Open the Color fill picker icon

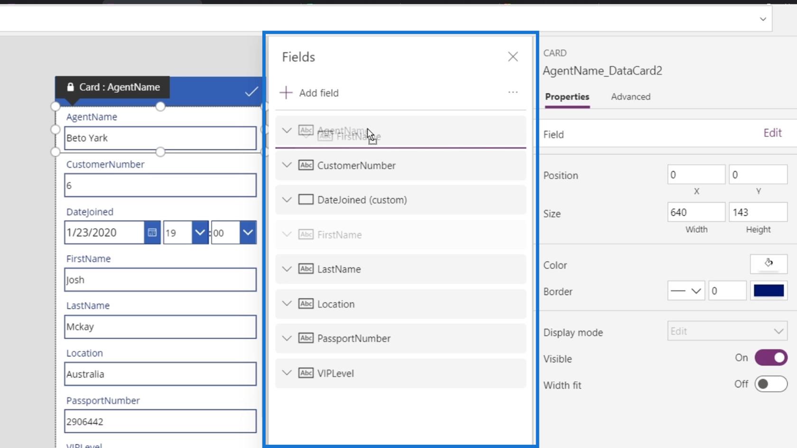(x=769, y=264)
